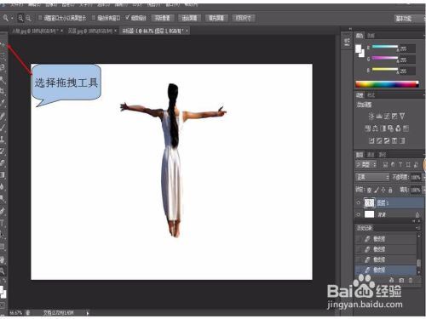The image size is (426, 319).
Task: Hide Layer 1 using its eye icon
Action: click(x=359, y=202)
